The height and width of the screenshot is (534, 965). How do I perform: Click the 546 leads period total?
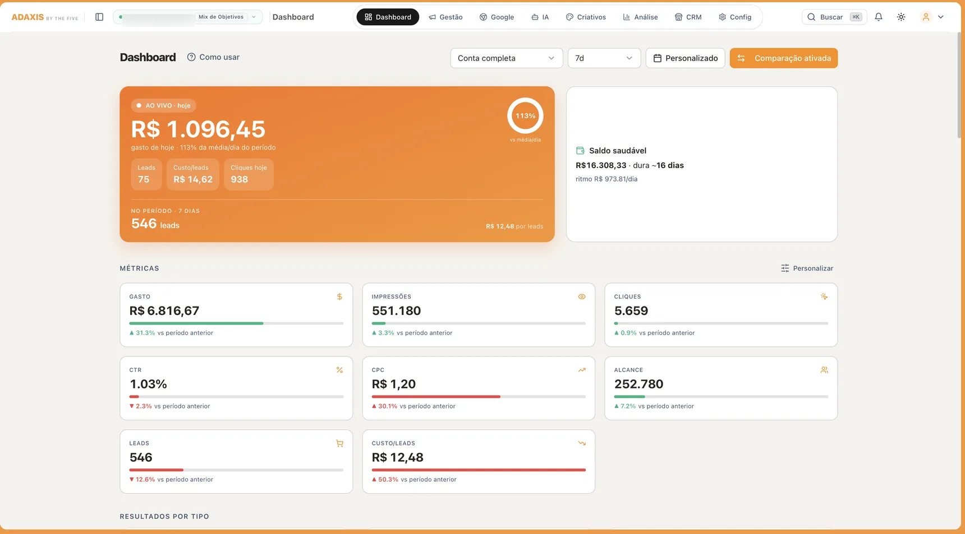tap(155, 224)
